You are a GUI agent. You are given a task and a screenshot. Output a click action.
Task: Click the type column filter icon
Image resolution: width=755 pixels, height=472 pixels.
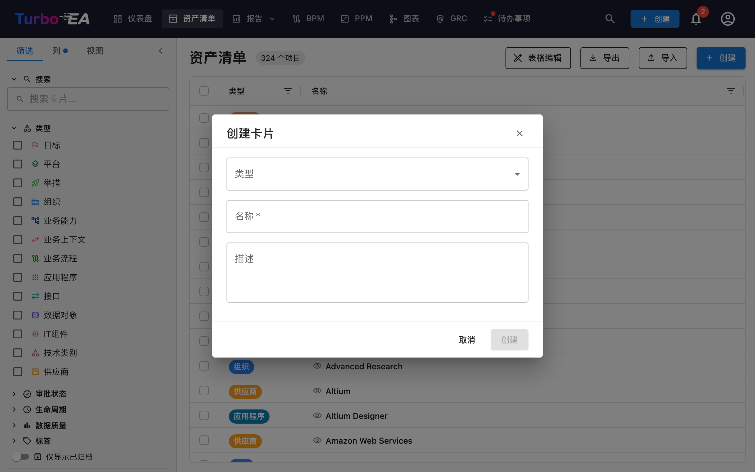click(288, 91)
